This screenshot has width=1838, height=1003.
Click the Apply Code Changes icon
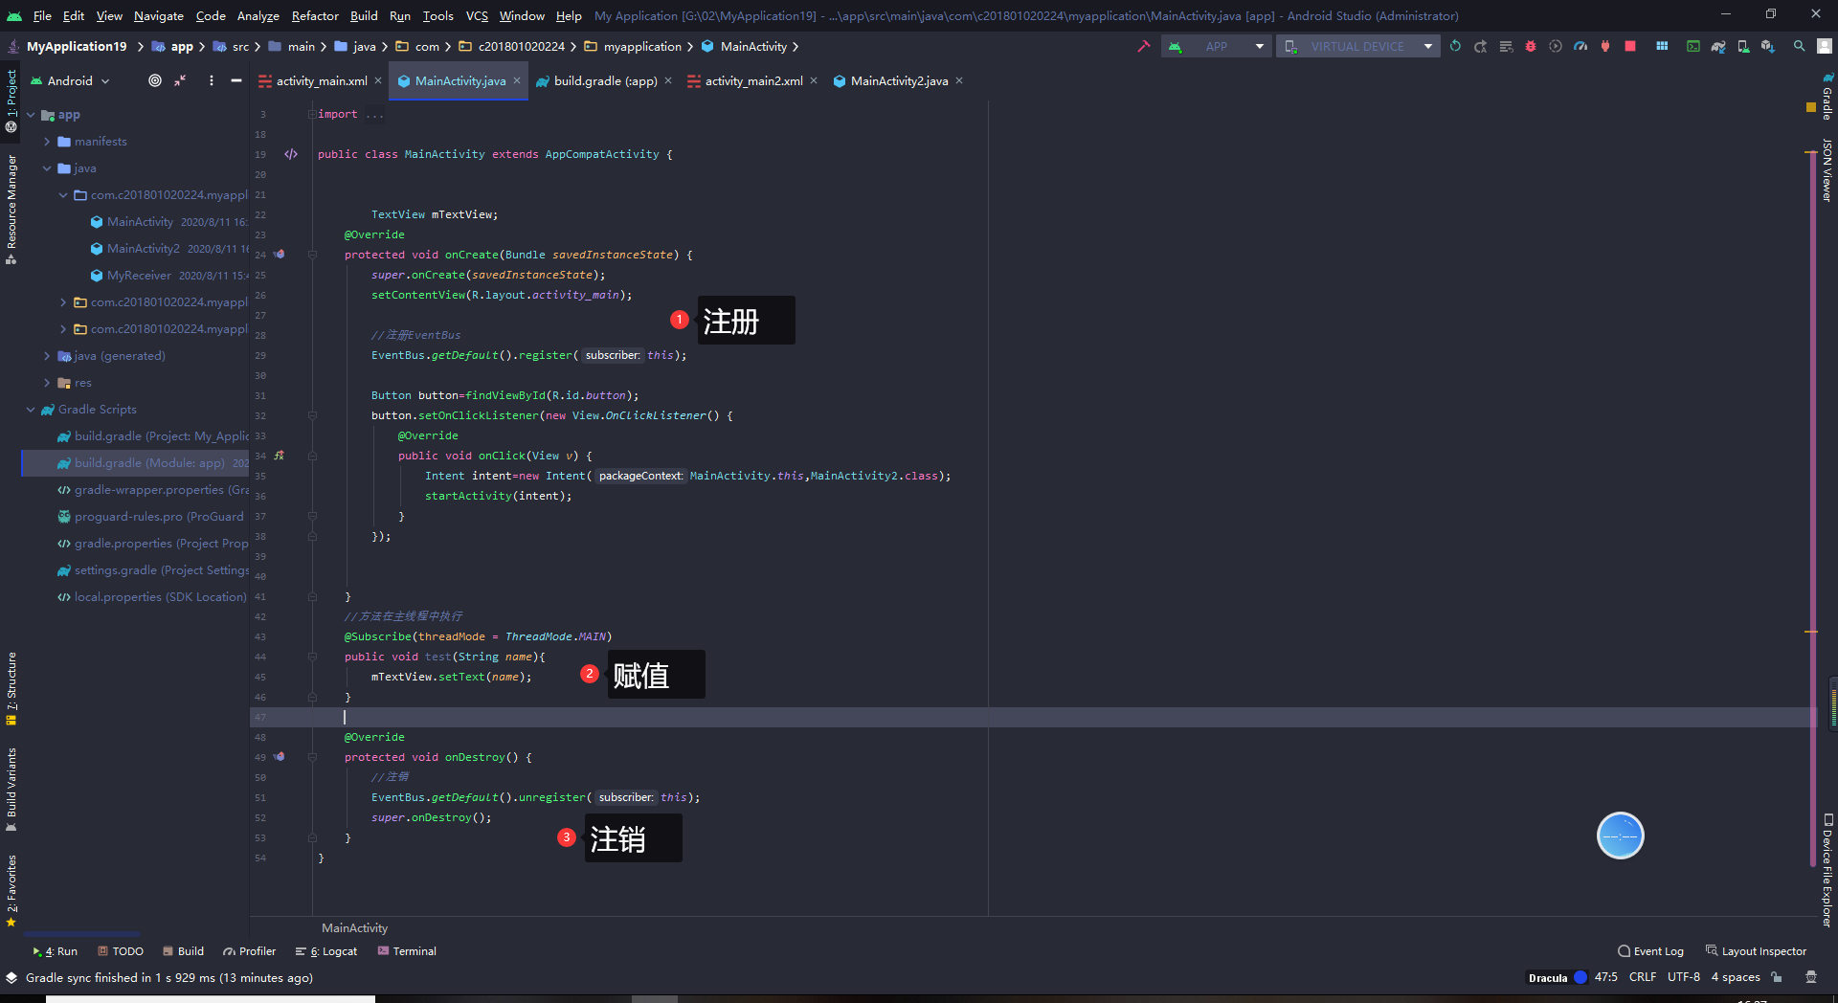1506,46
